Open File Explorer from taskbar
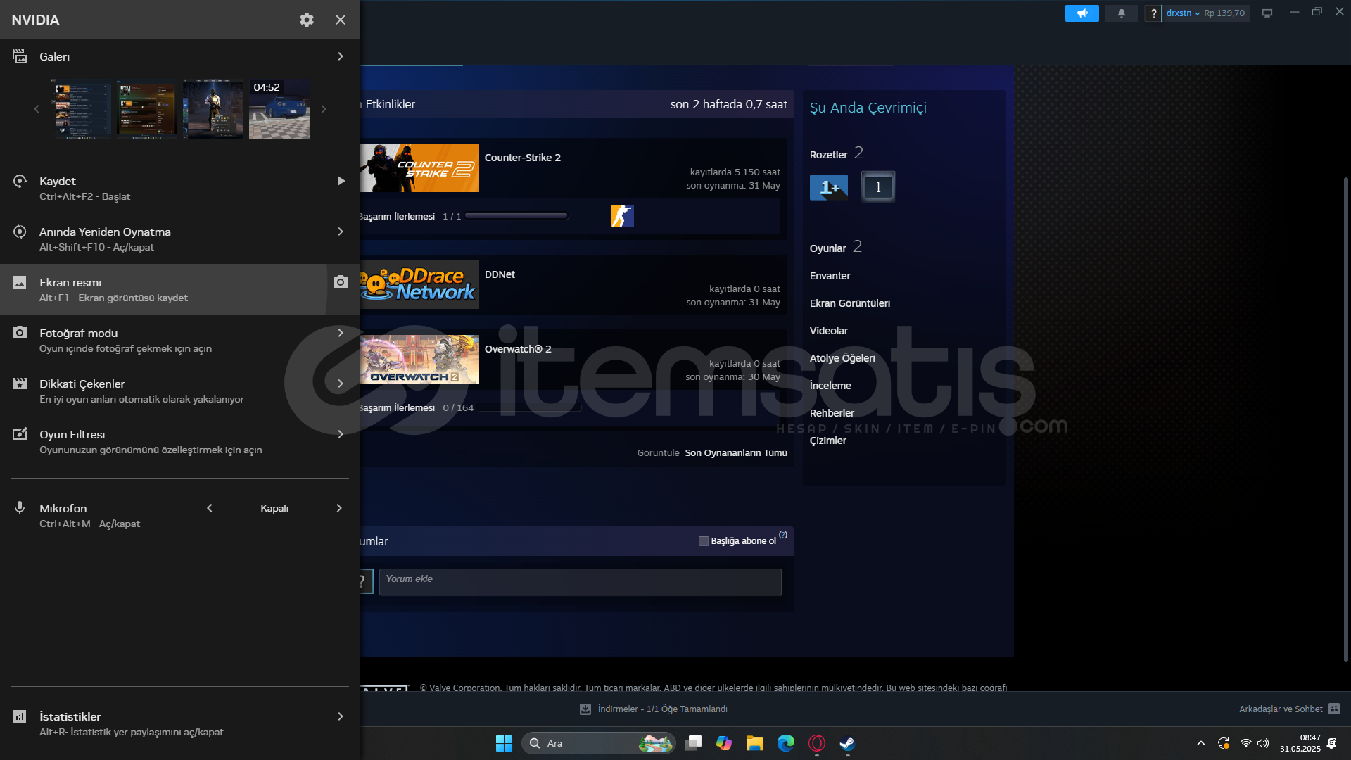Image resolution: width=1351 pixels, height=760 pixels. [755, 743]
